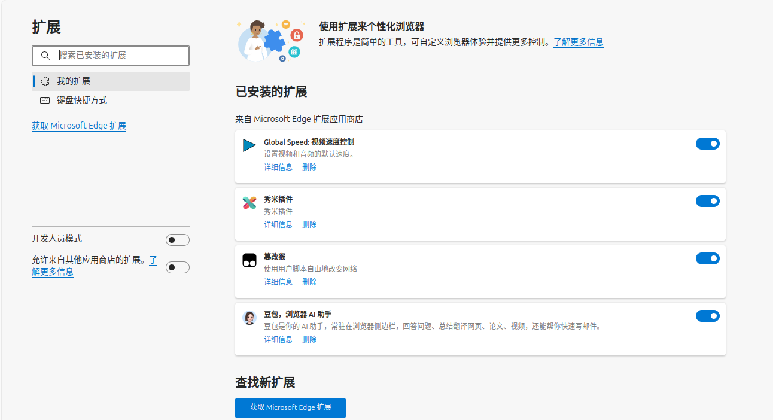Enable 开发人员模式 developer mode toggle

point(178,240)
